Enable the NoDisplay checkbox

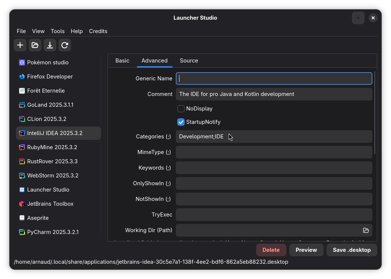coord(181,109)
